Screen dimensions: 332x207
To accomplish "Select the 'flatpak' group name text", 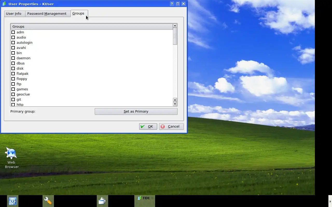I will point(22,73).
